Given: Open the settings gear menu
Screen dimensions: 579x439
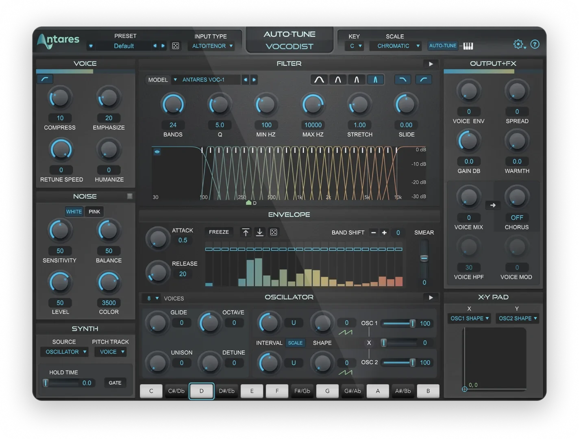Looking at the screenshot, I should [518, 44].
